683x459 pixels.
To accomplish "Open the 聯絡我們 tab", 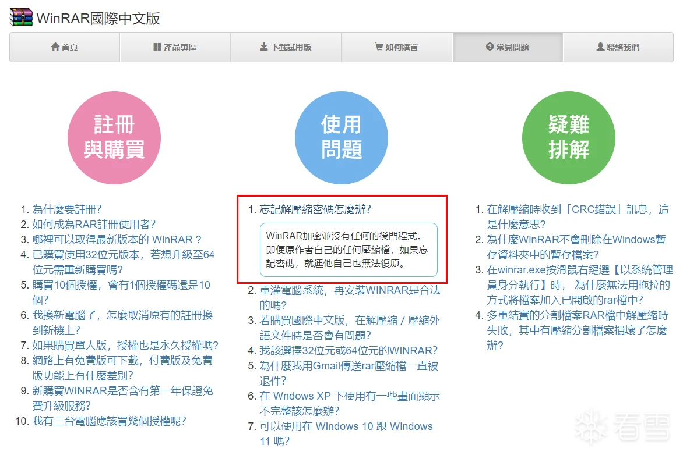I will pyautogui.click(x=618, y=47).
